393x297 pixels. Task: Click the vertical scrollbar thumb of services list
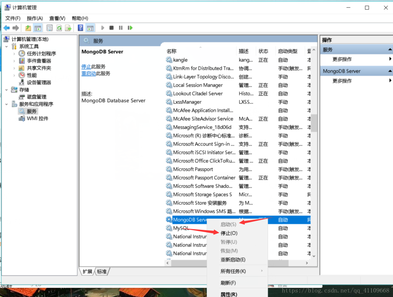click(x=314, y=123)
